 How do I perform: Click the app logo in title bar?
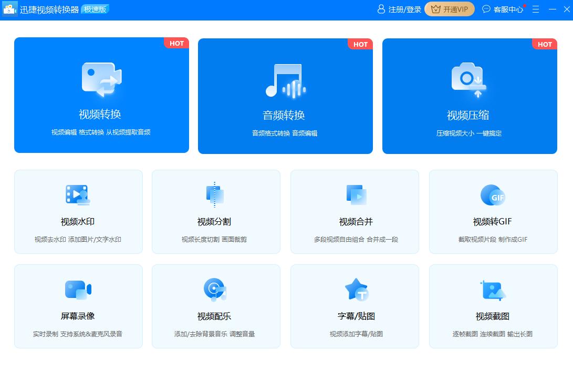tap(9, 9)
